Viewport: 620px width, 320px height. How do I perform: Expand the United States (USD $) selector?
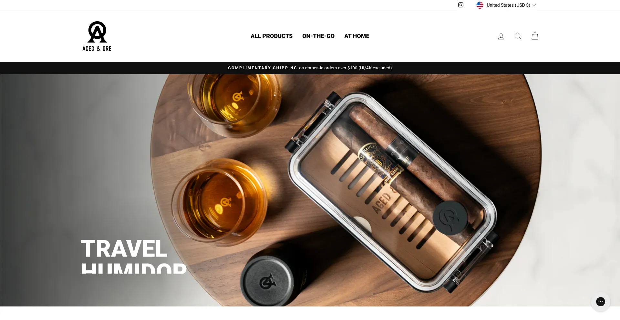click(506, 5)
